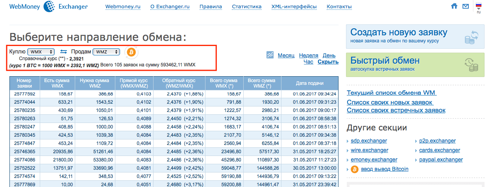Select order number 25774574
Viewport: 494px width, 187px height.
(24, 176)
